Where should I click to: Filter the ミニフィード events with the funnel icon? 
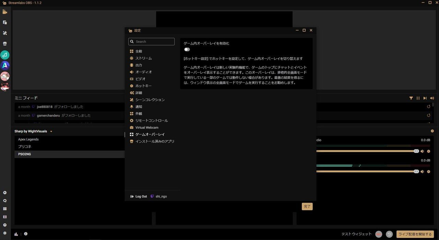pos(411,98)
